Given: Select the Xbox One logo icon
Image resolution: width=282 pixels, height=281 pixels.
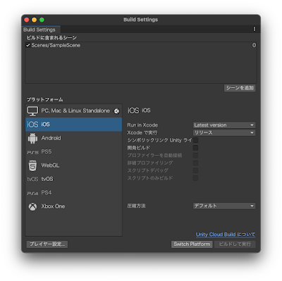Looking at the screenshot, I should tap(32, 206).
